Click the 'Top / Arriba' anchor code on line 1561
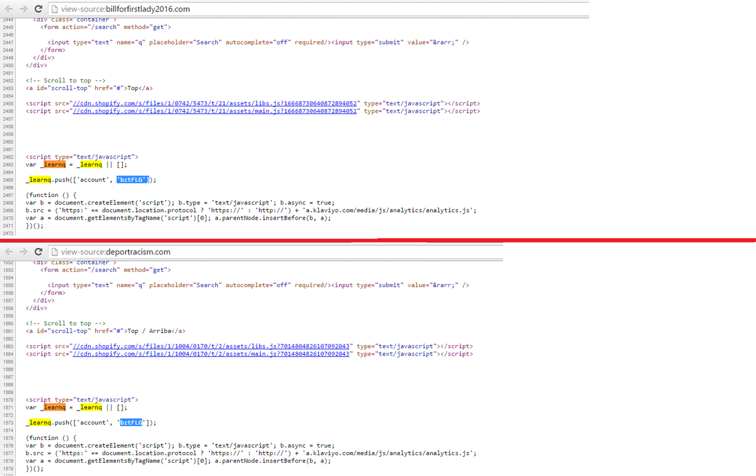Image resolution: width=756 pixels, height=476 pixels. coord(105,331)
